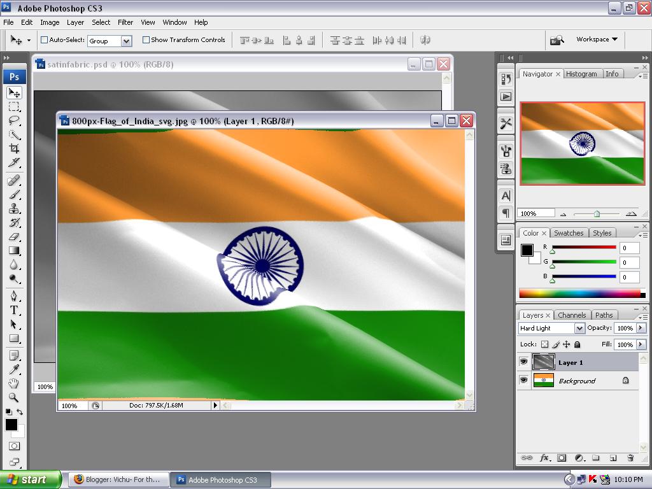This screenshot has width=652, height=489.
Task: Enable Show Transform Controls checkbox
Action: (x=146, y=40)
